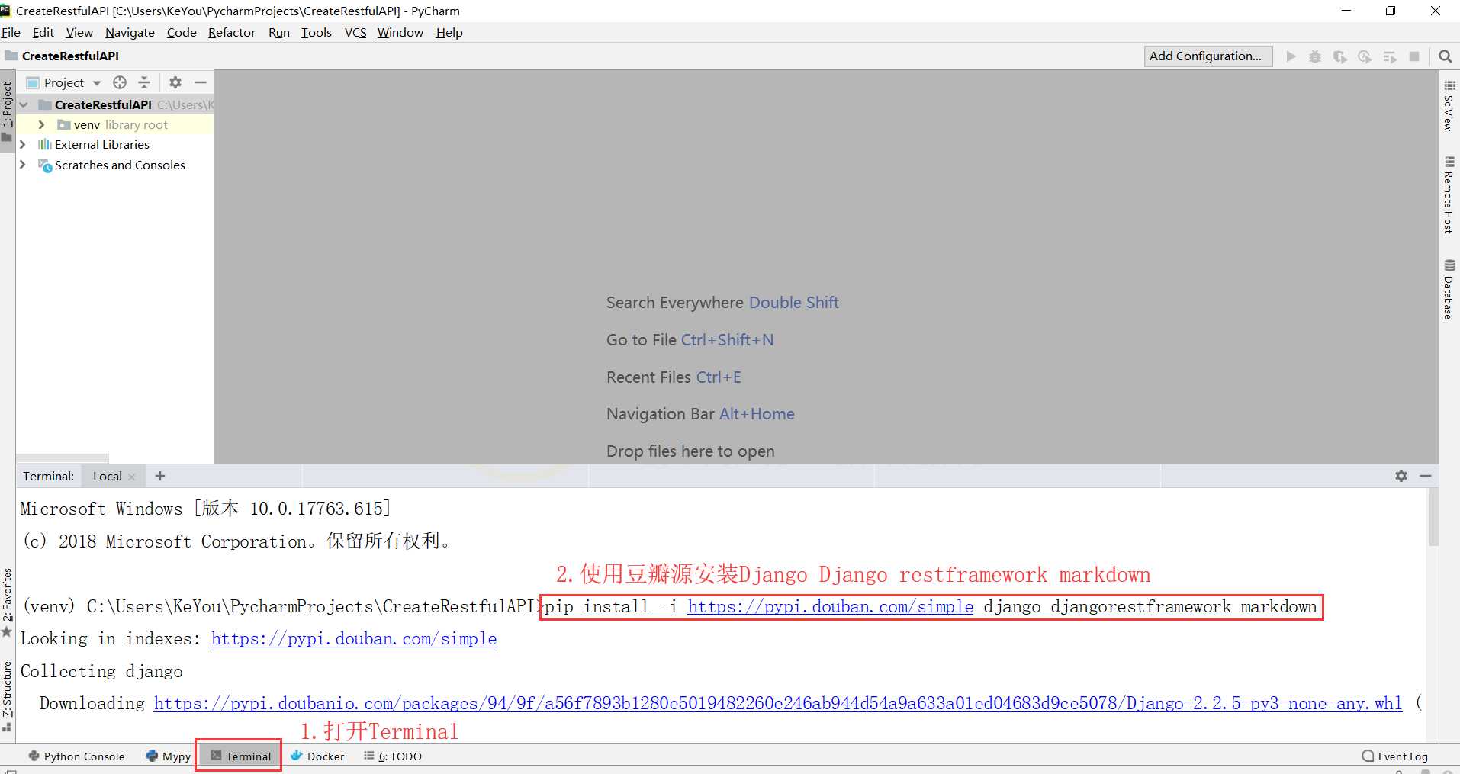The height and width of the screenshot is (774, 1460).
Task: Add new terminal session plus icon
Action: (x=159, y=476)
